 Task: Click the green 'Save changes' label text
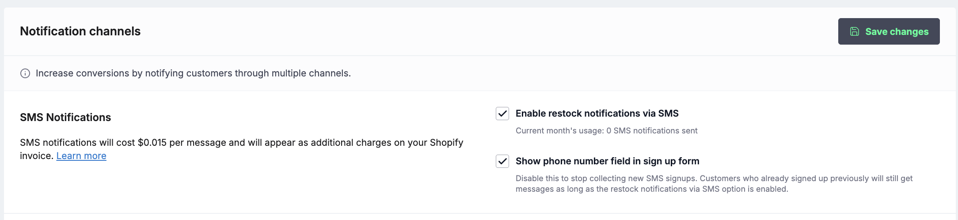(897, 32)
